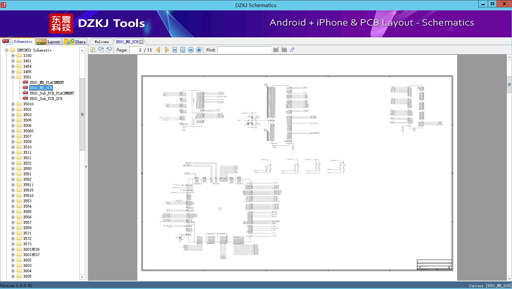The image size is (512, 289).
Task: Select the X510 folder
Action: 27,147
